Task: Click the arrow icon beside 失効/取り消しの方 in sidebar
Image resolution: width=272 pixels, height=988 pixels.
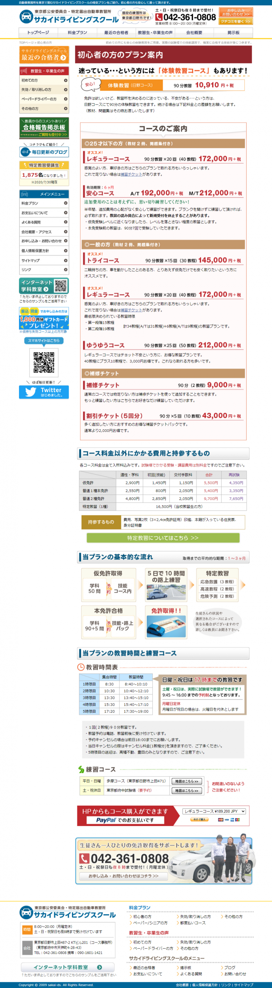Action: [x=65, y=89]
